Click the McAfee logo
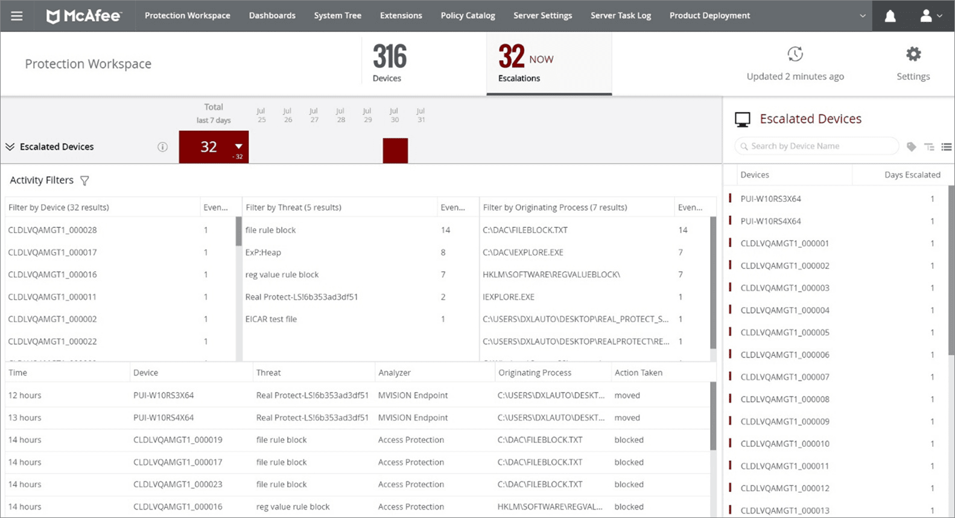The width and height of the screenshot is (955, 518). (x=84, y=16)
